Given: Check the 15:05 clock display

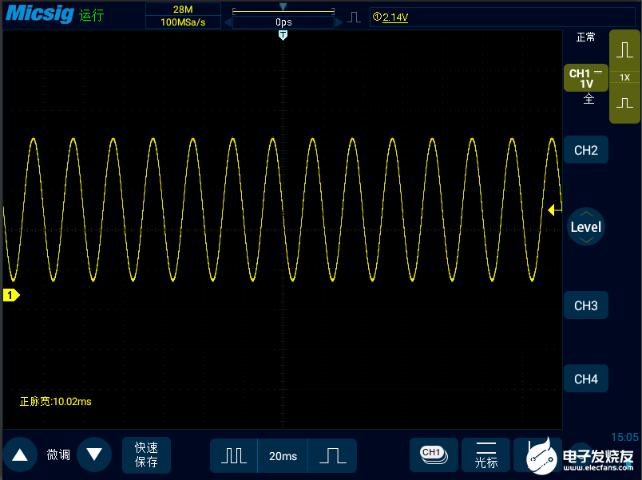Looking at the screenshot, I should (624, 437).
